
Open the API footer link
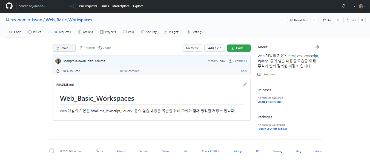pyautogui.click(x=257, y=151)
